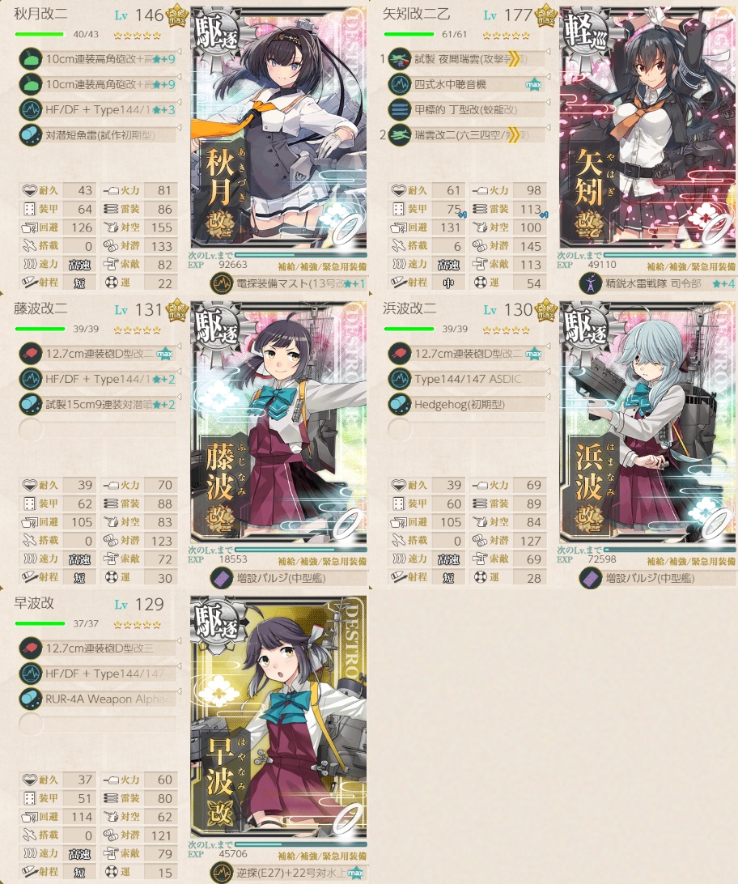
Task: Open Akizuki Kai Ni ship card
Action: click(x=279, y=129)
